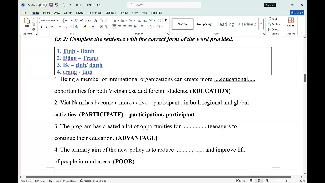Show paragraph marks and formatting symbols
This screenshot has width=325, height=183.
[x=166, y=20]
